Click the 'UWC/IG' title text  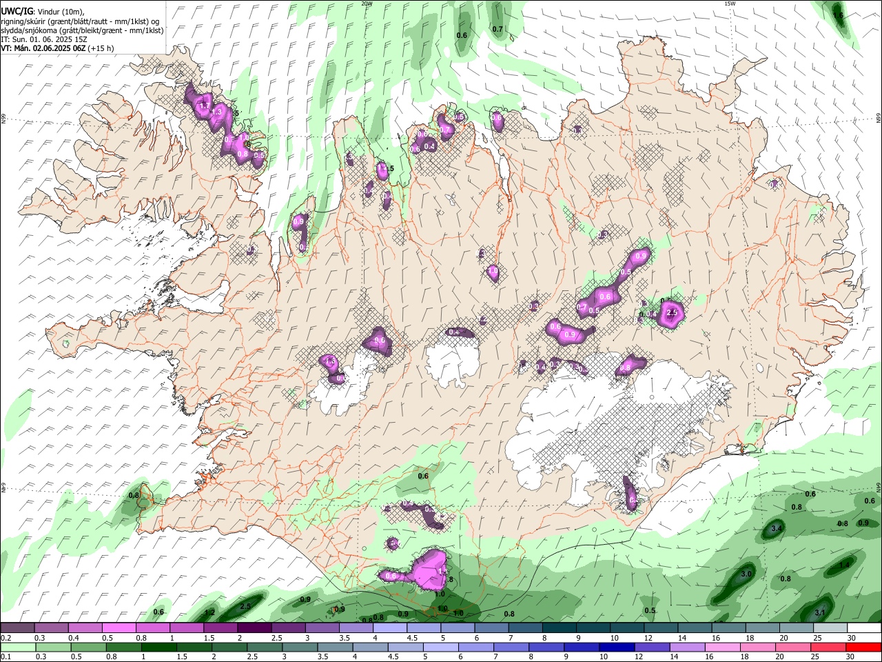(17, 12)
